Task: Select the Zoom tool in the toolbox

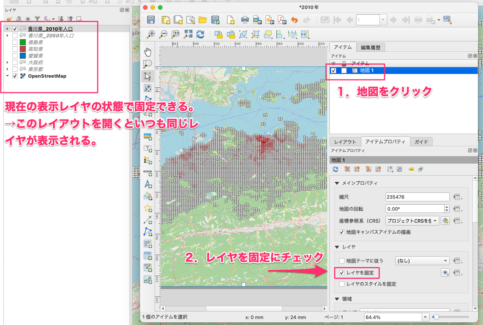Action: pyautogui.click(x=148, y=64)
